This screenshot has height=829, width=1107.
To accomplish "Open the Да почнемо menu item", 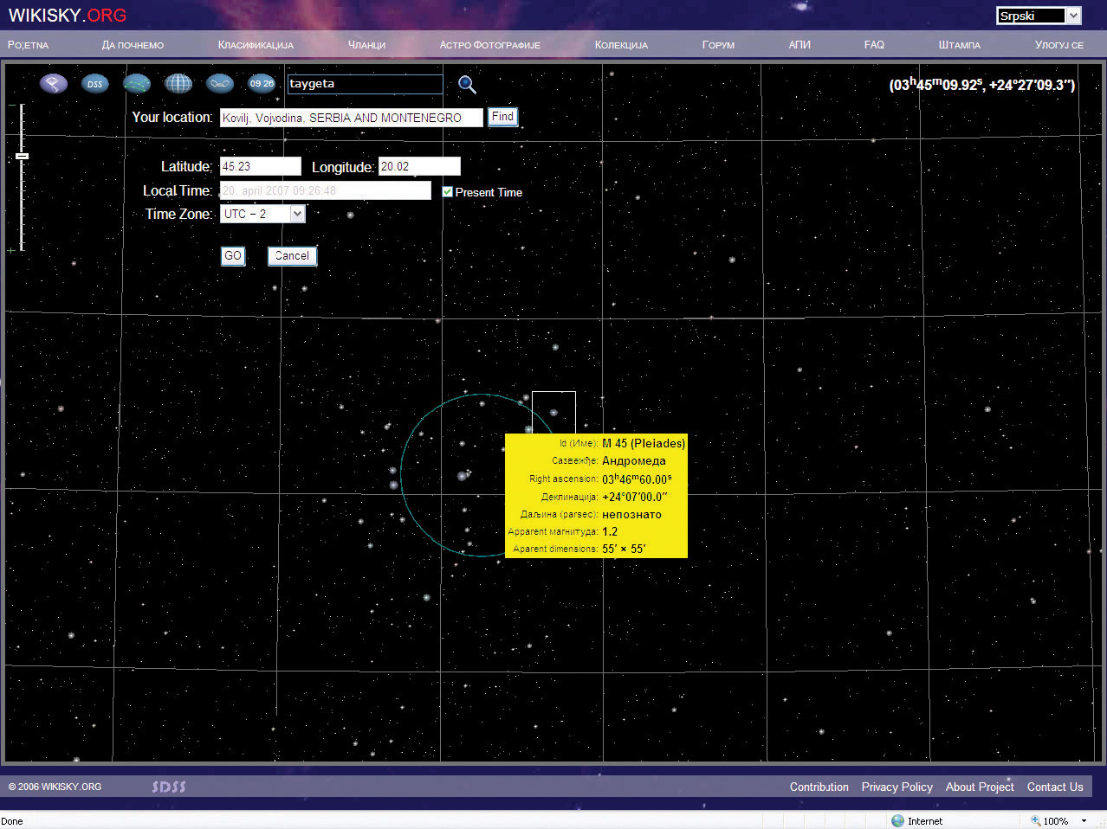I will tap(133, 45).
